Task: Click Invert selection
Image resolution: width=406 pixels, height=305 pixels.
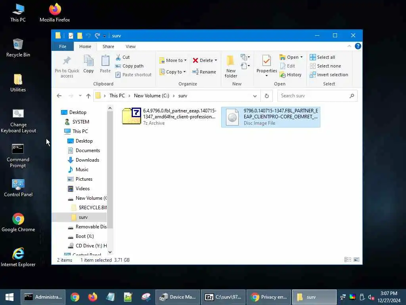Action: [x=329, y=75]
